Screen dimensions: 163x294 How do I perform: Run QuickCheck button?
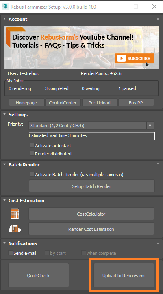39,275
